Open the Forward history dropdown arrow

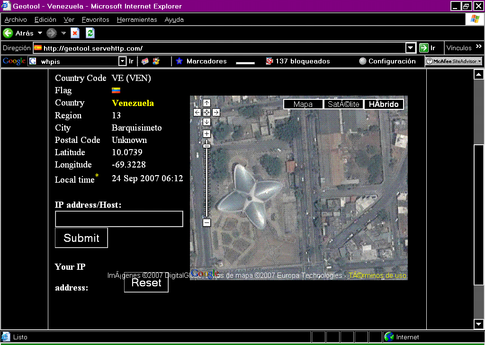[x=63, y=33]
